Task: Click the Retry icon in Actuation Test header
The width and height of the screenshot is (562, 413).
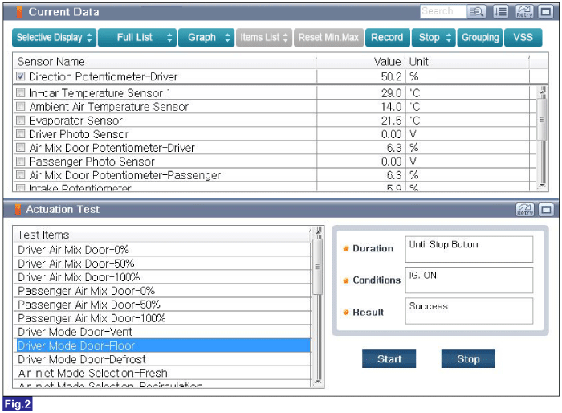Action: tap(525, 210)
